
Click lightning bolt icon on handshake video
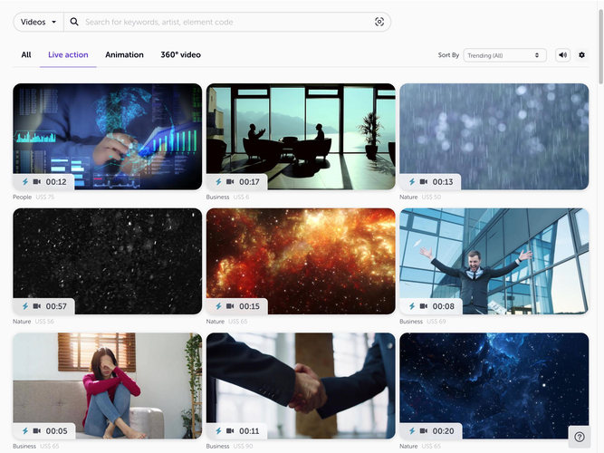pos(218,431)
